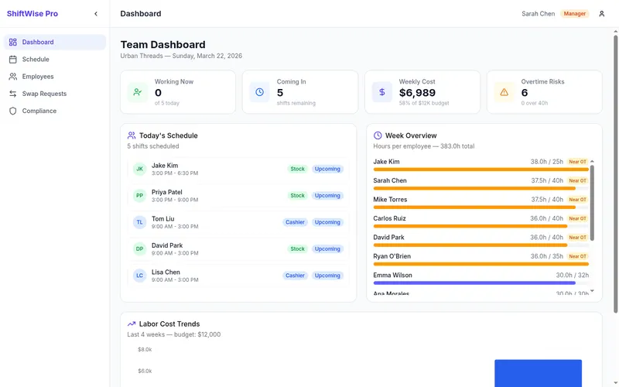Click the Coming In clock icon

(260, 92)
